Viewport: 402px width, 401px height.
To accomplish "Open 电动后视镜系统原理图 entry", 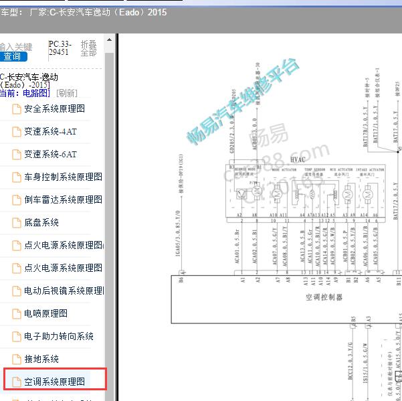I will [x=64, y=291].
